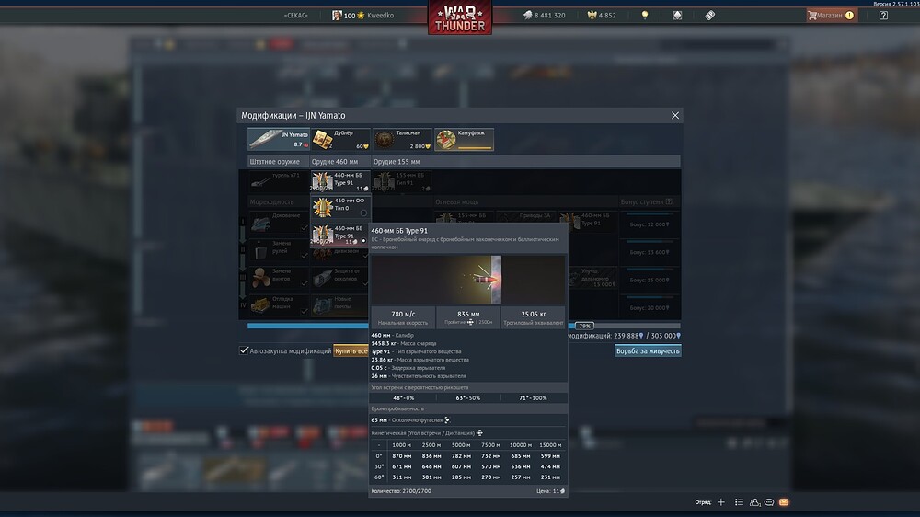Open the 155-мм ББ Тип 91 ammo slot
This screenshot has width=920, height=517.
[403, 181]
